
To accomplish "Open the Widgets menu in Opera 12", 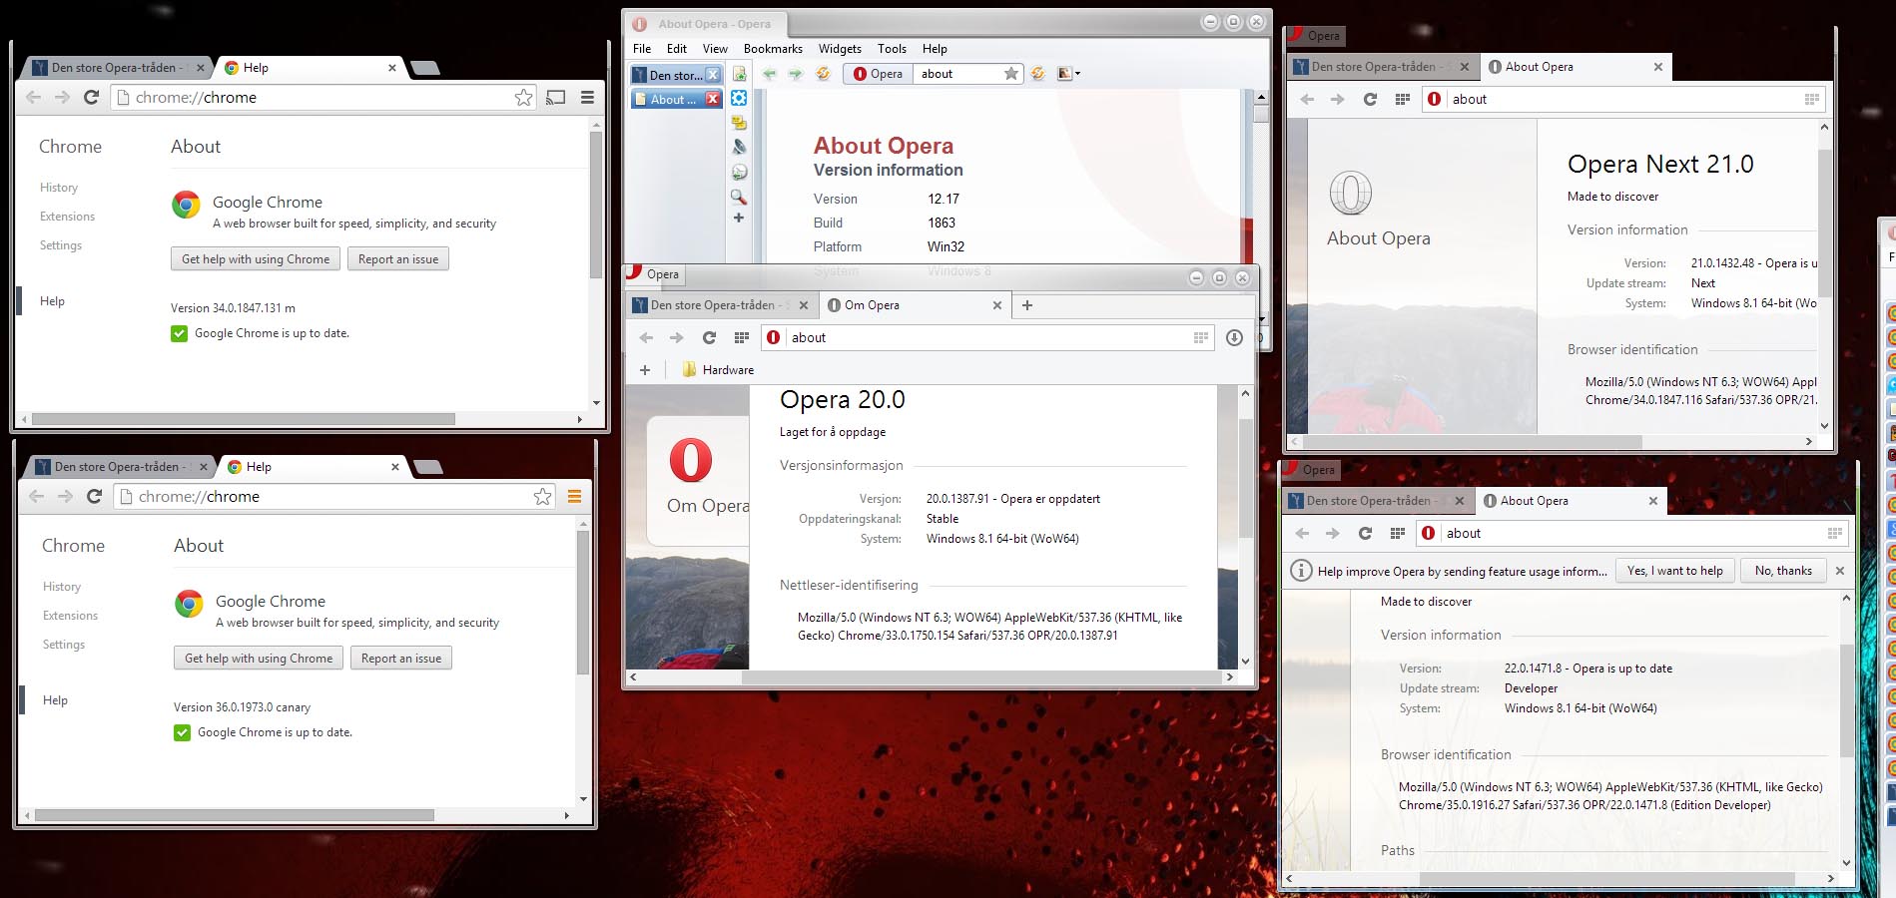I will 840,49.
